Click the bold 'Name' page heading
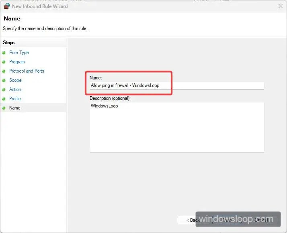 coord(12,18)
